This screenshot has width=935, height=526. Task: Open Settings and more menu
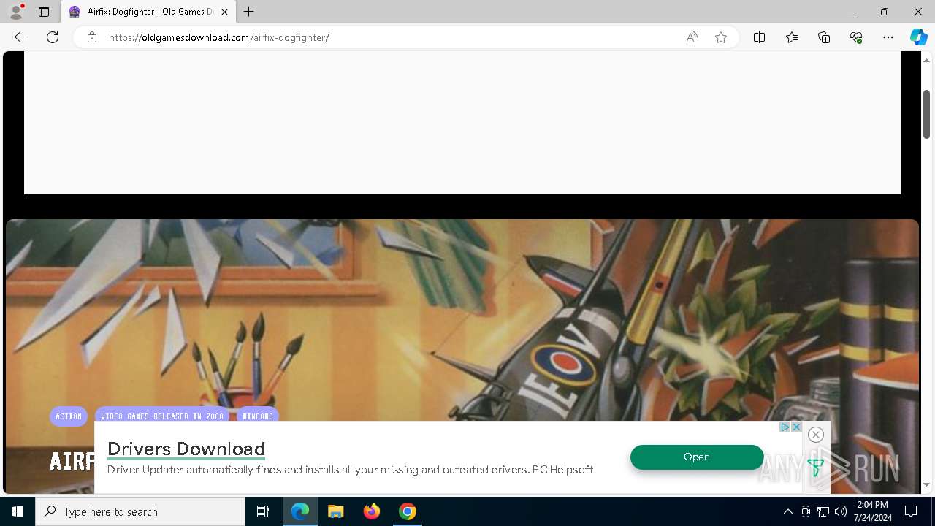[888, 37]
